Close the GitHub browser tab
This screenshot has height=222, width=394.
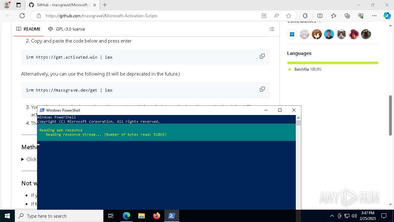tap(94, 5)
